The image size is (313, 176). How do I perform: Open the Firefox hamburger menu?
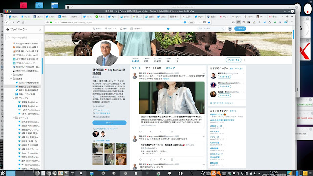click(292, 22)
